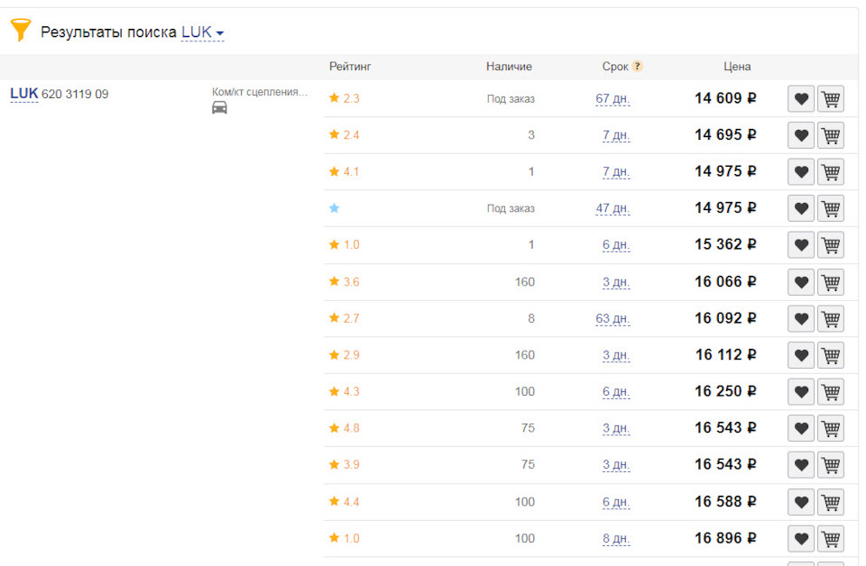The image size is (866, 566).
Task: Add the 14 609 ₽ offer to favorites
Action: pos(801,99)
